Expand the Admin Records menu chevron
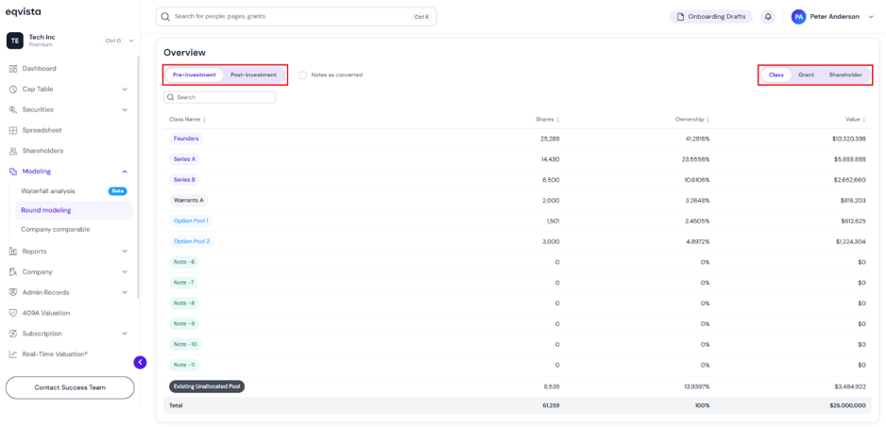Image resolution: width=886 pixels, height=427 pixels. [x=125, y=293]
